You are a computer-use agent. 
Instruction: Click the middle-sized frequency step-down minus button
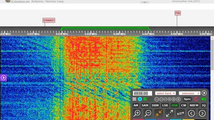161,99
